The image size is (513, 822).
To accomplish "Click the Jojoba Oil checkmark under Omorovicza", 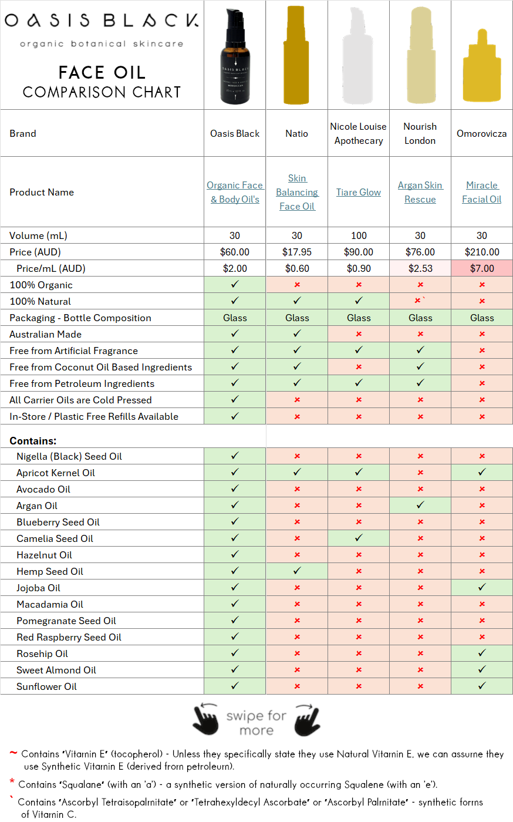I will (x=482, y=588).
